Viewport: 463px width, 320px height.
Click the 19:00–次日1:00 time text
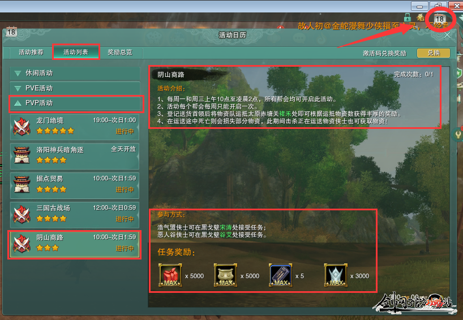[x=114, y=120]
